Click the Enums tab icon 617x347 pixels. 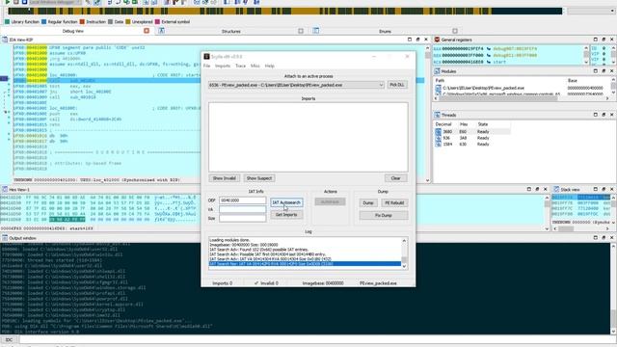click(x=315, y=31)
